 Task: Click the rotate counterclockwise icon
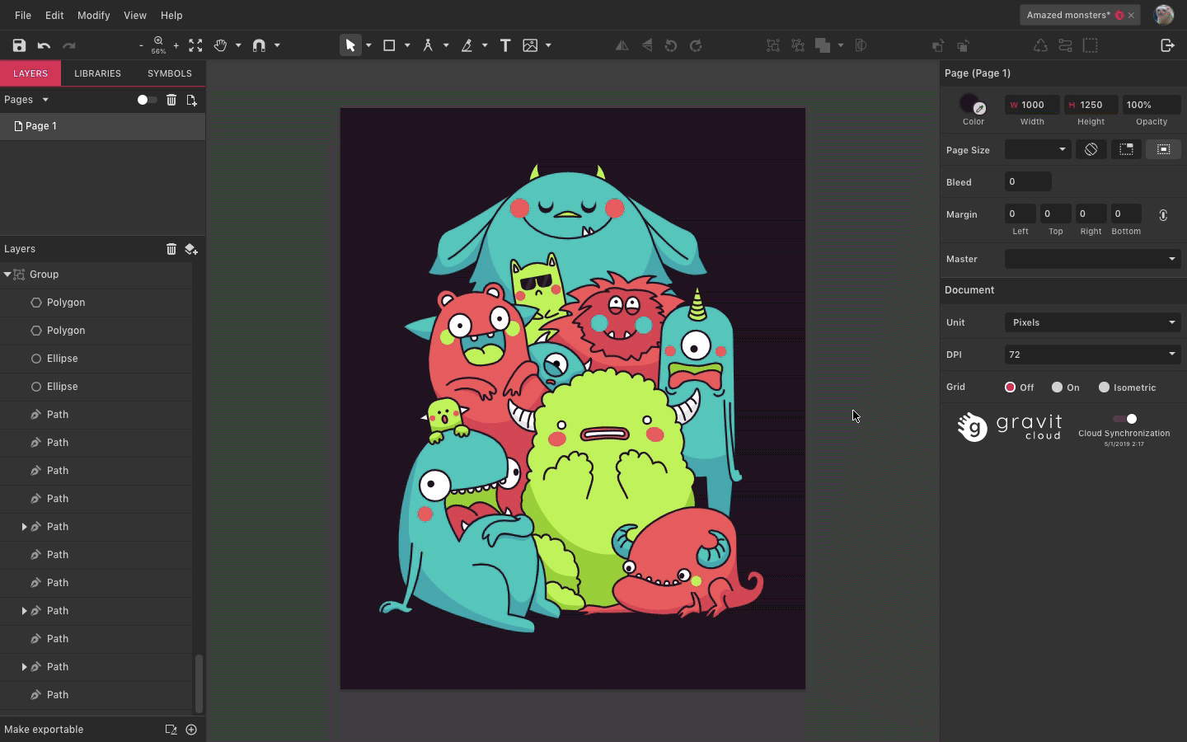(x=671, y=45)
